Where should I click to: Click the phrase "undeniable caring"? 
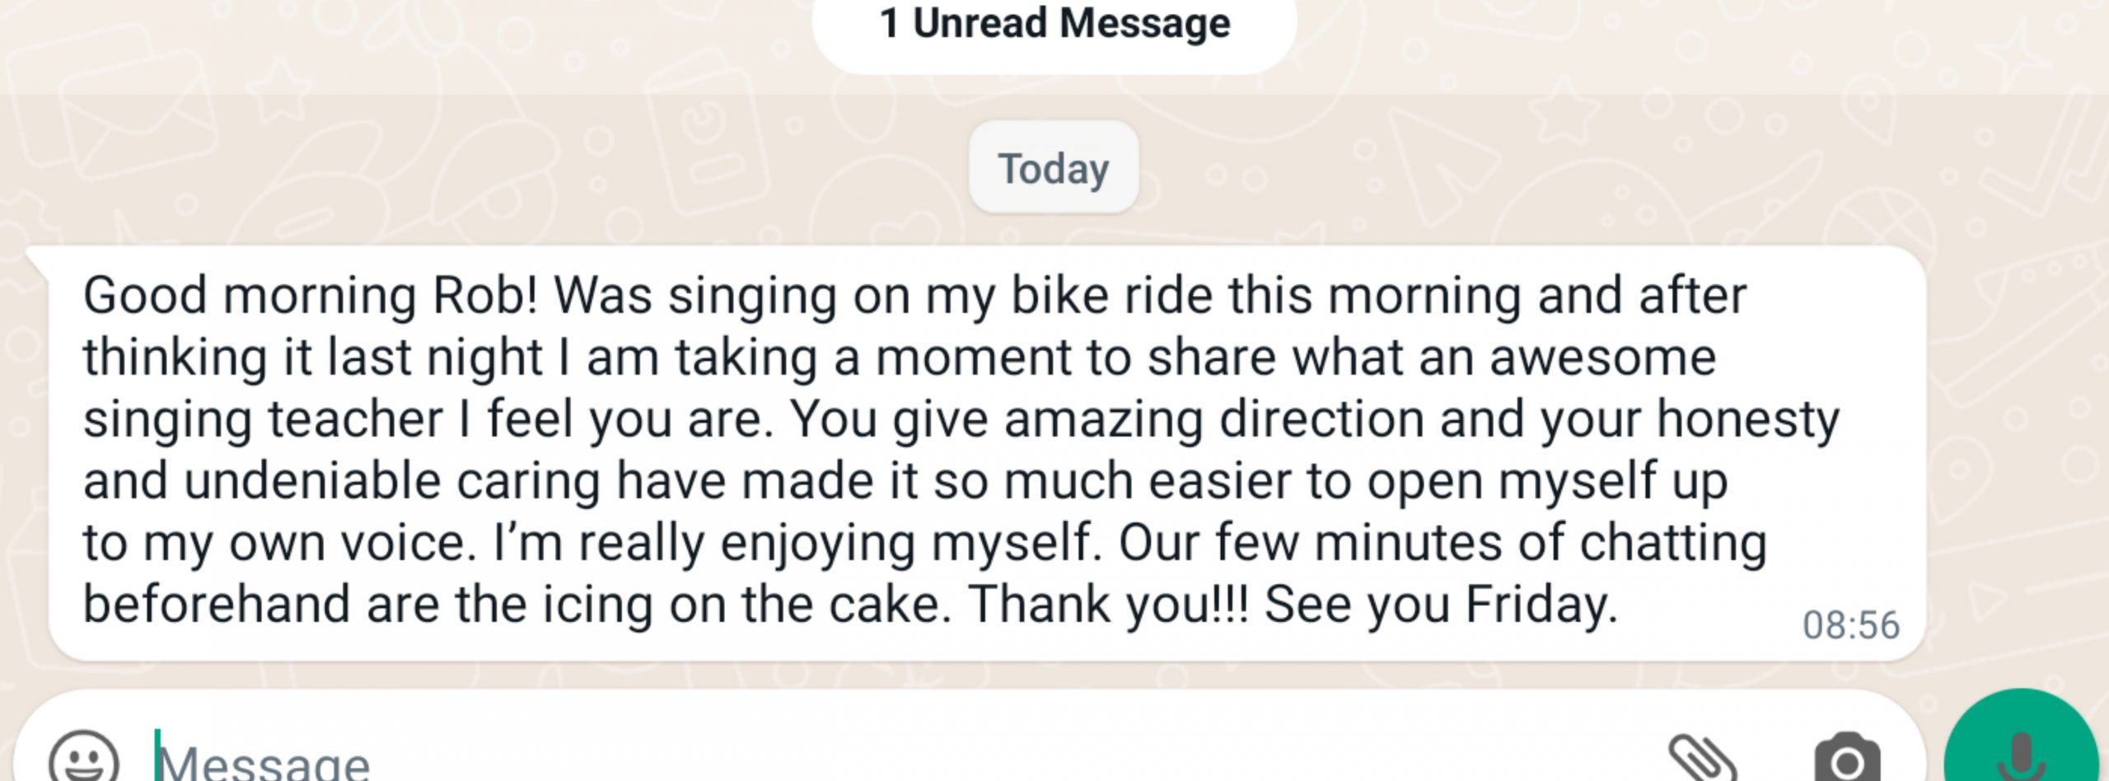(x=392, y=482)
